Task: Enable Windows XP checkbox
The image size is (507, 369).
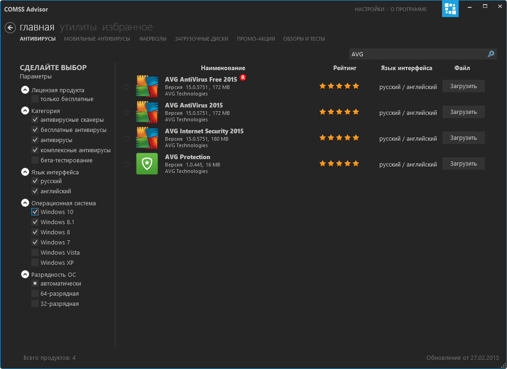Action: coord(35,262)
